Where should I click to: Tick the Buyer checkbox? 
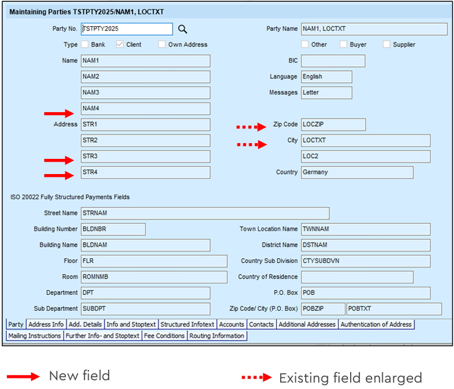(343, 44)
